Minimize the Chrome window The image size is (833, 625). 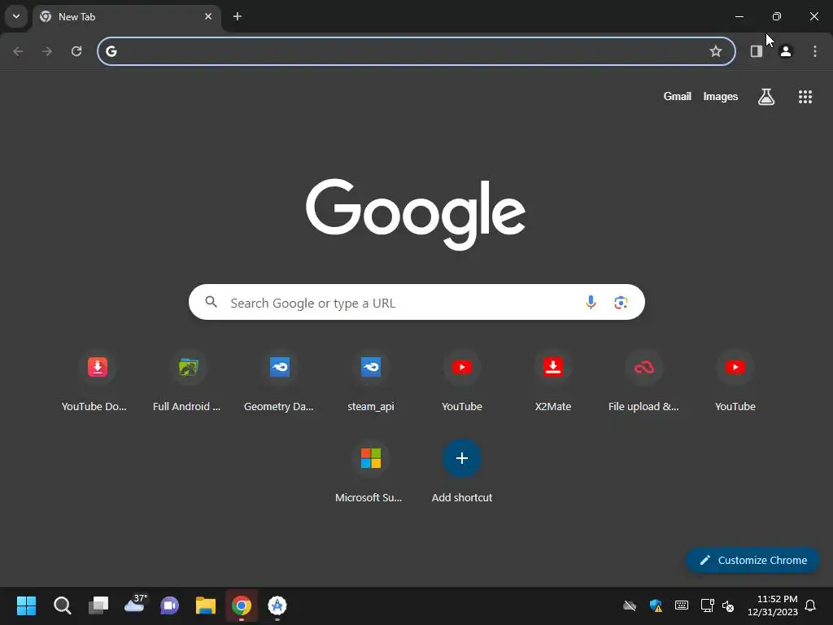pos(739,16)
